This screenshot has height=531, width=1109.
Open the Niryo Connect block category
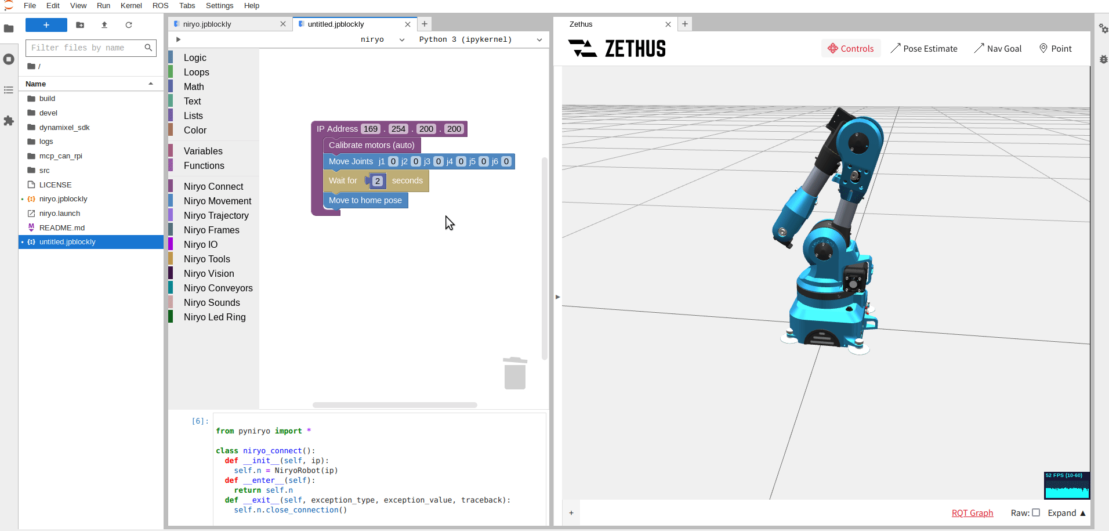[213, 186]
